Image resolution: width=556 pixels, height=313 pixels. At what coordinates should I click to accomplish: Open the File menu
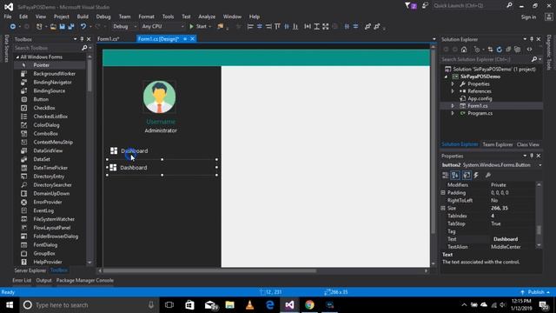click(x=8, y=17)
